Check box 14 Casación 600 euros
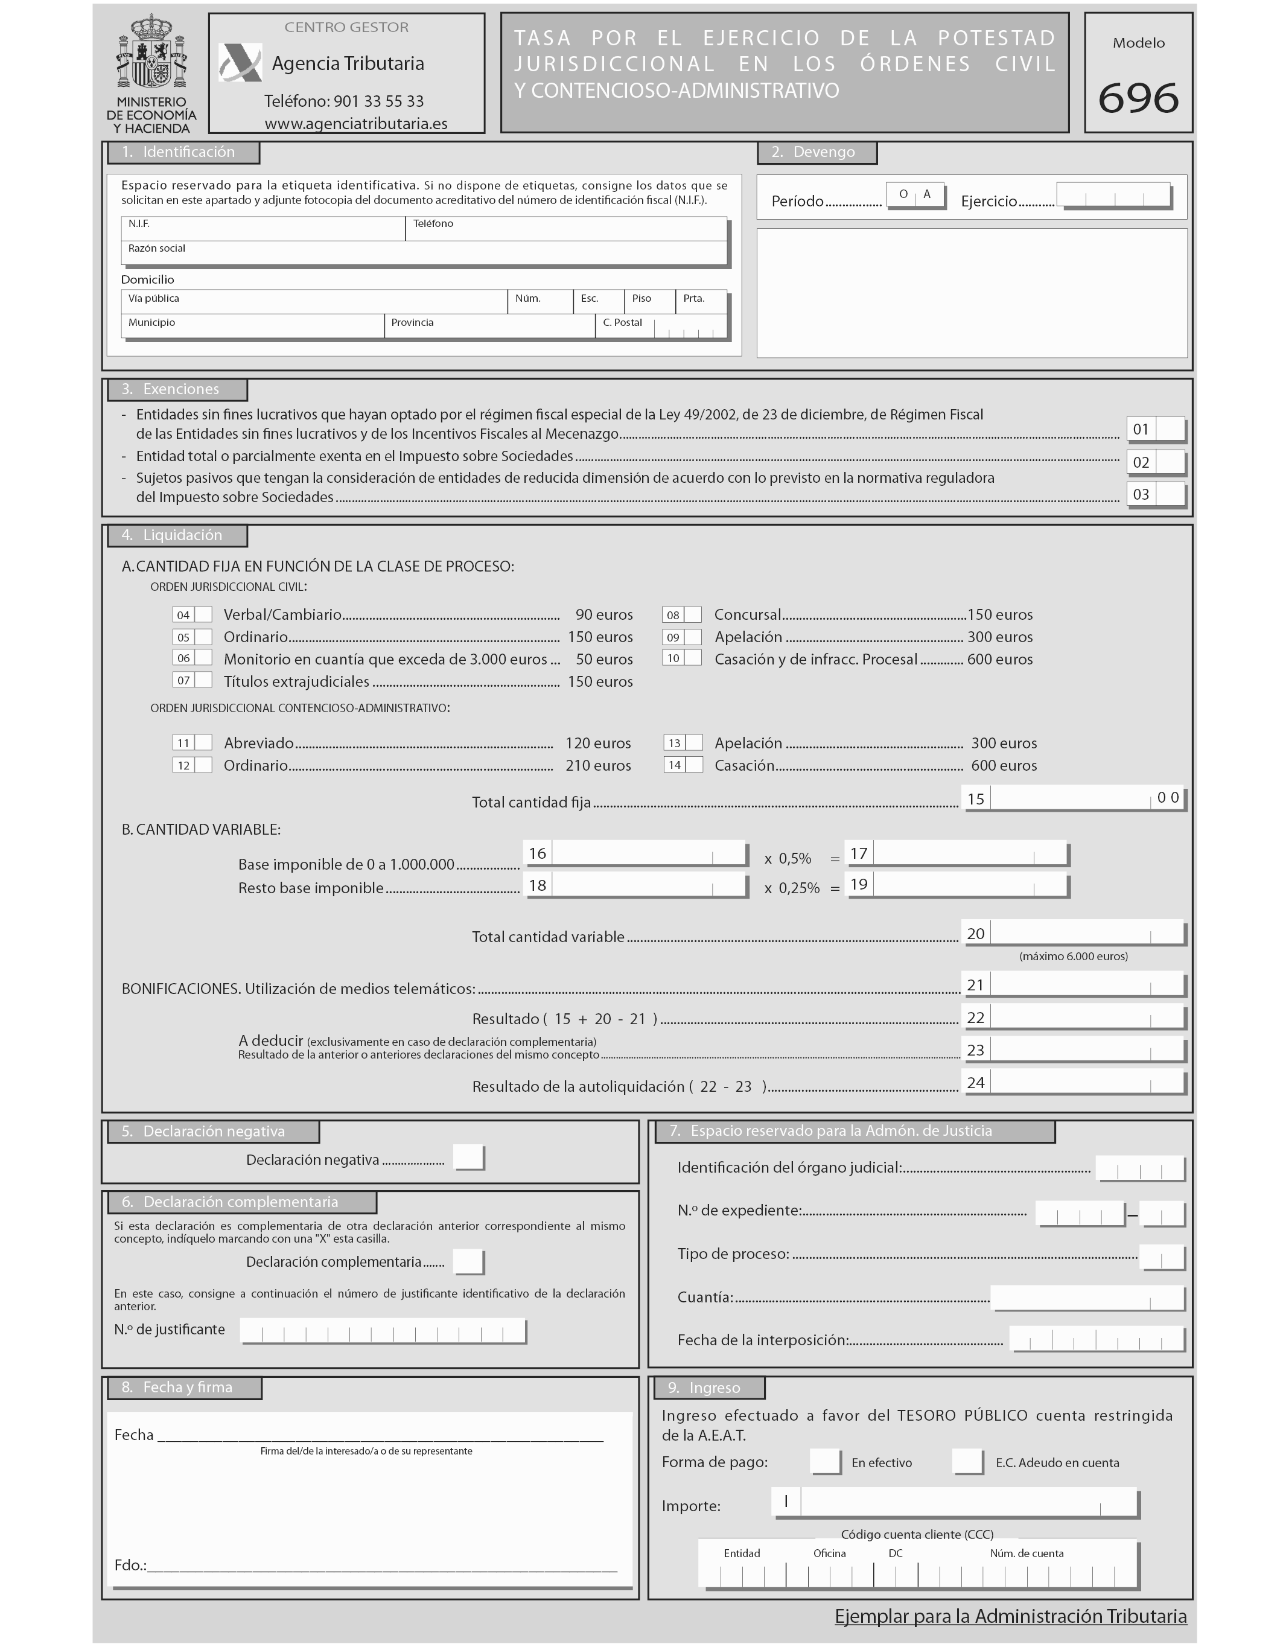Screen dimensions: 1283x1647 click(694, 765)
